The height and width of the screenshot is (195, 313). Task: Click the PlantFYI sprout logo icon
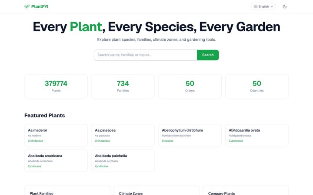click(x=27, y=6)
